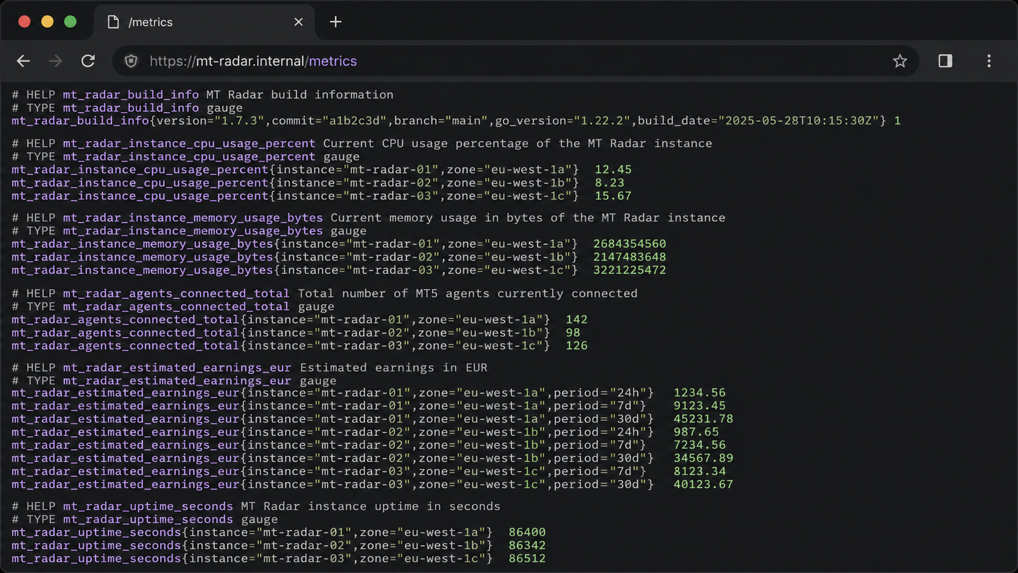
Task: Click the earnings value 34567.89
Action: coord(703,459)
